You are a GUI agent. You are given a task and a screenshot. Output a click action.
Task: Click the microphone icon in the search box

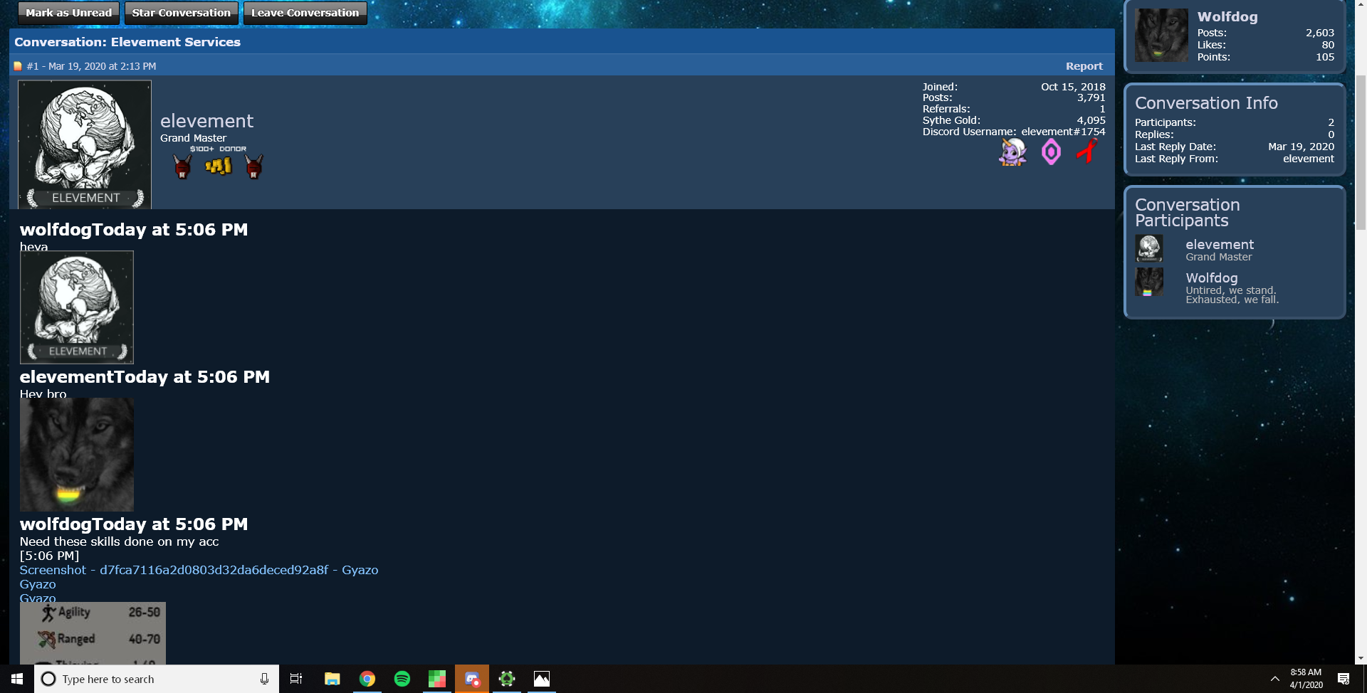pyautogui.click(x=264, y=679)
